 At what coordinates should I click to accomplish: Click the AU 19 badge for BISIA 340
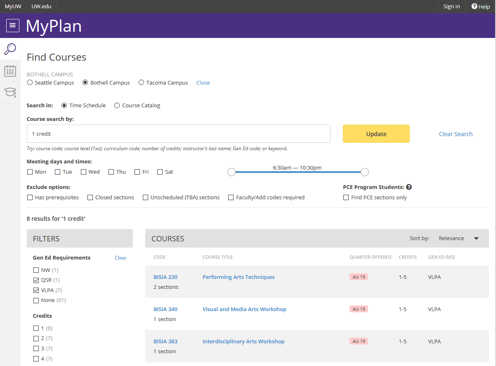[x=359, y=309]
